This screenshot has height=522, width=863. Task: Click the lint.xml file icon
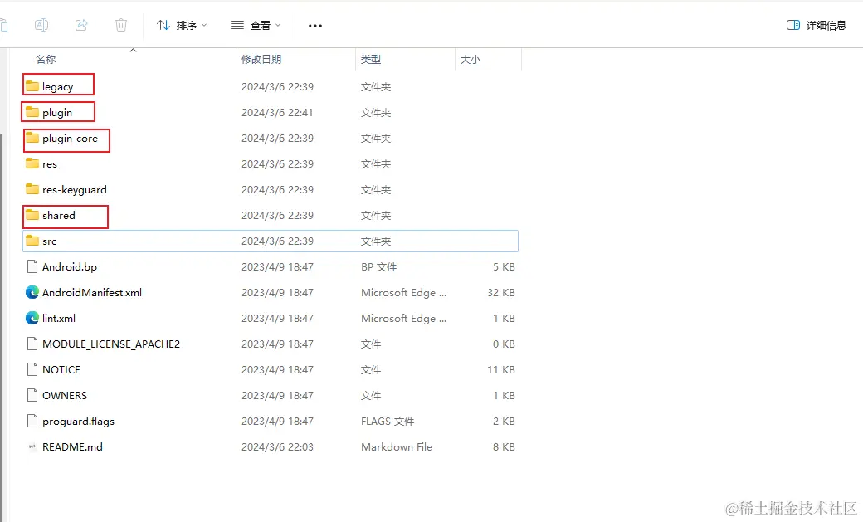32,318
